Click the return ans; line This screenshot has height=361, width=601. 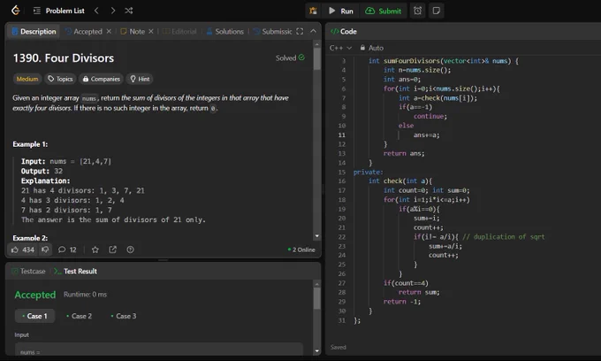point(404,153)
